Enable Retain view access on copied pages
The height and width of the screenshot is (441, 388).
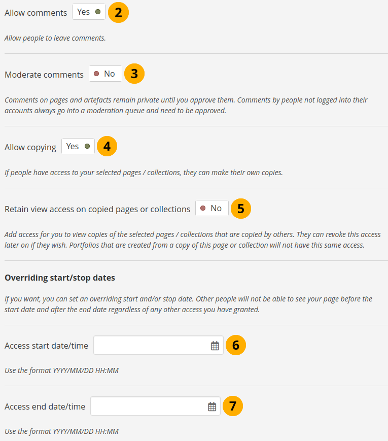coord(211,209)
